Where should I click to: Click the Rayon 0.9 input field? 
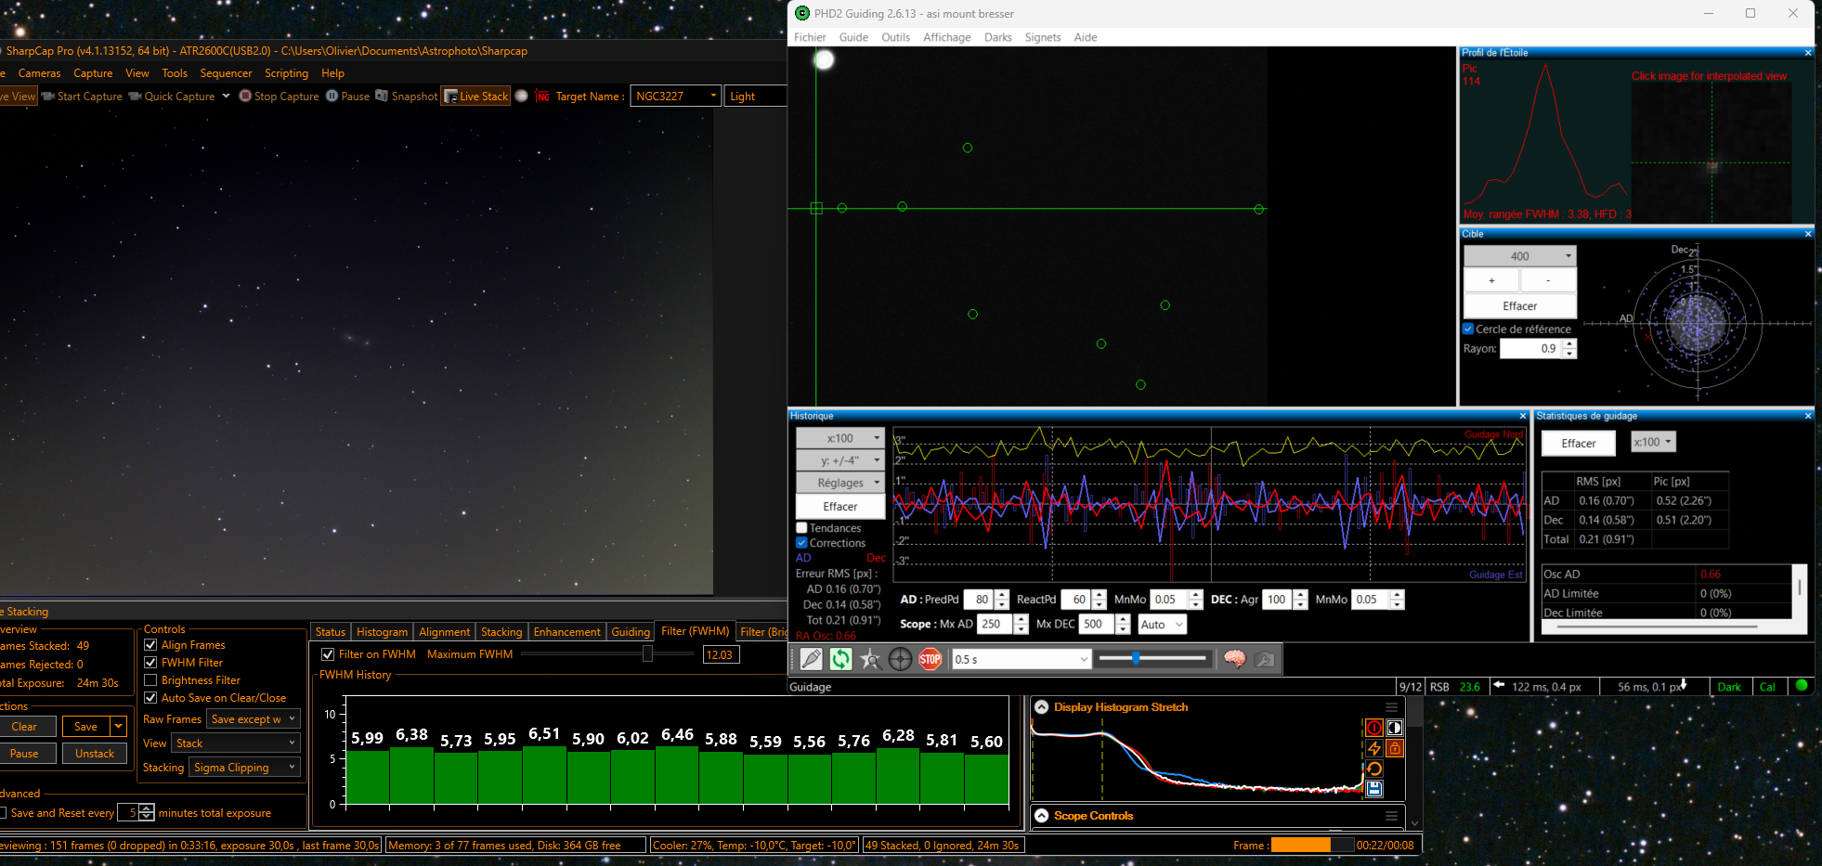pos(1531,349)
